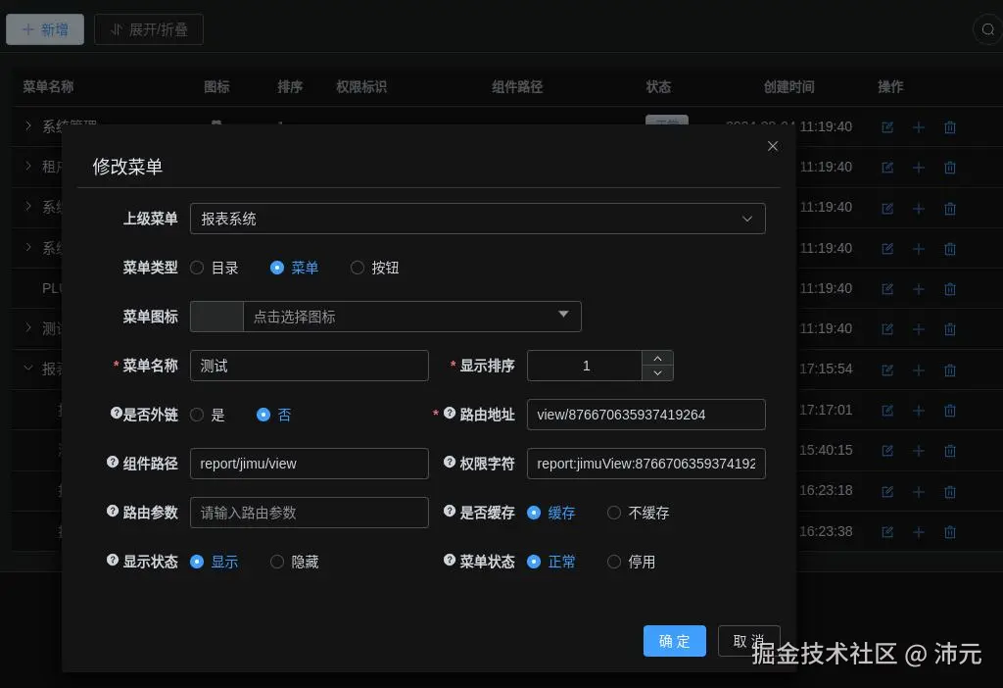Image resolution: width=1003 pixels, height=688 pixels.
Task: Collapse the 报表 tree row
Action: [x=28, y=368]
